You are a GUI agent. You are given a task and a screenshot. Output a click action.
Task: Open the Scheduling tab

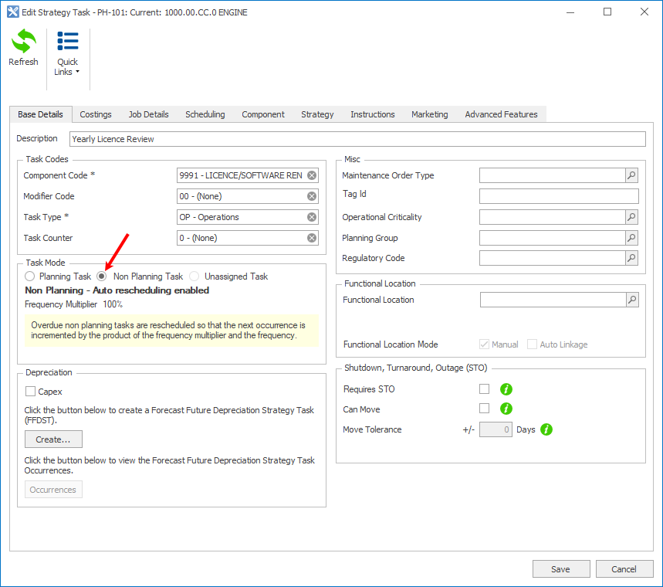[205, 114]
